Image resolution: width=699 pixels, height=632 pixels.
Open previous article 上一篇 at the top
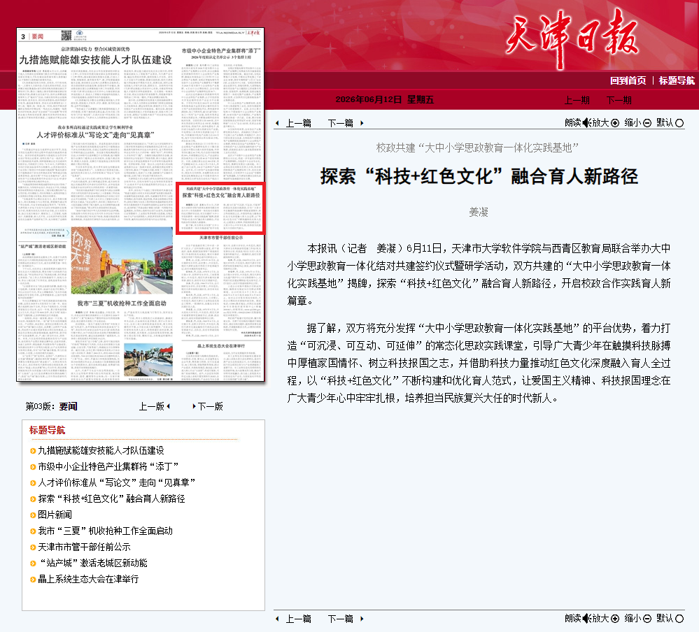298,123
